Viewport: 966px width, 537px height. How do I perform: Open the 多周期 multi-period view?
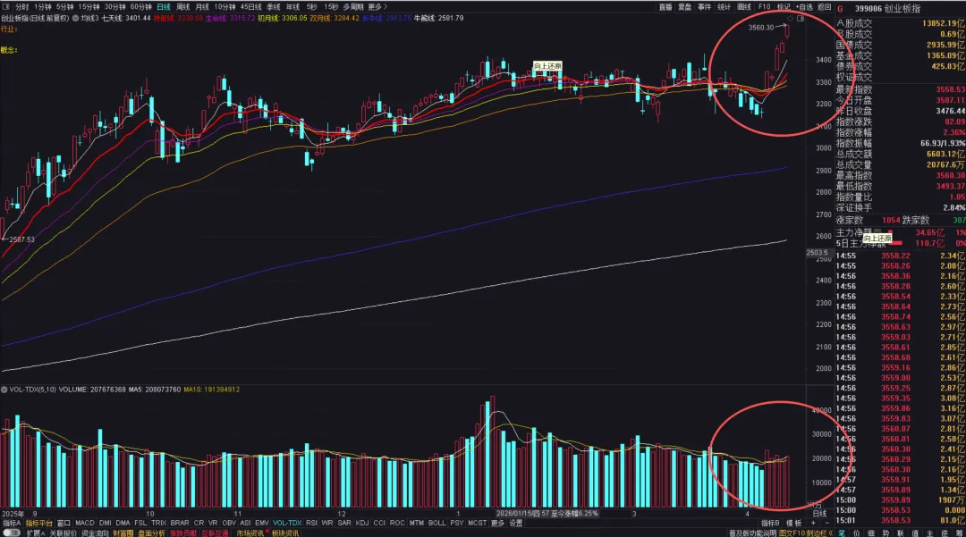tap(353, 7)
